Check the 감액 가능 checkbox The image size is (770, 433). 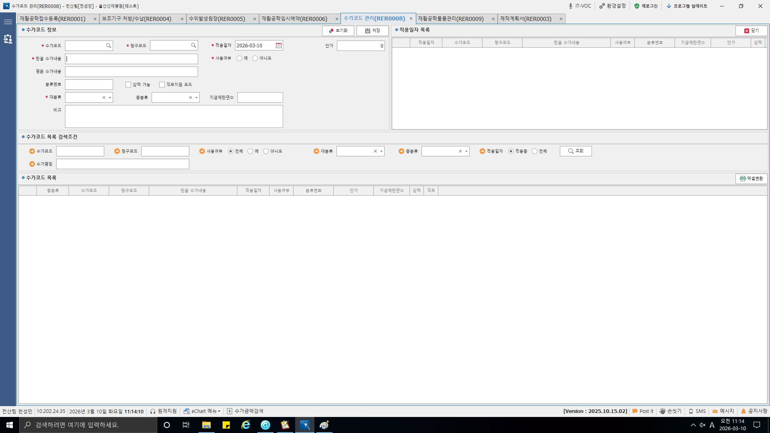[128, 85]
